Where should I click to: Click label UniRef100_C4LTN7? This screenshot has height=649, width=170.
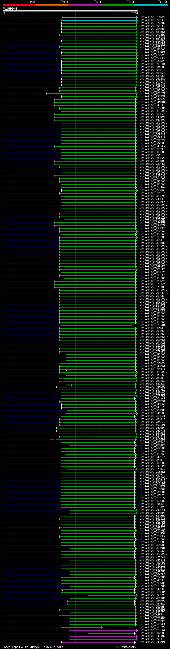tap(152, 636)
